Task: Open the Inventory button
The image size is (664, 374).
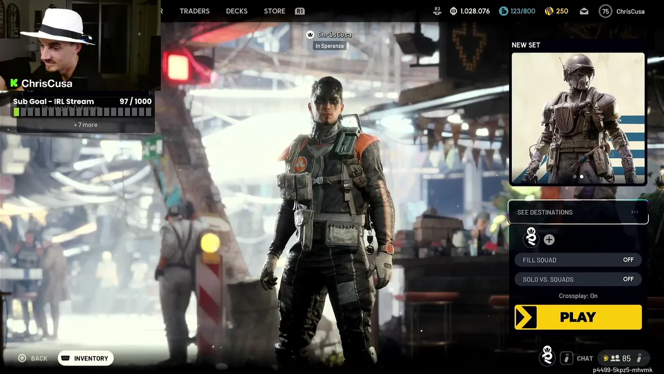Action: click(x=86, y=358)
